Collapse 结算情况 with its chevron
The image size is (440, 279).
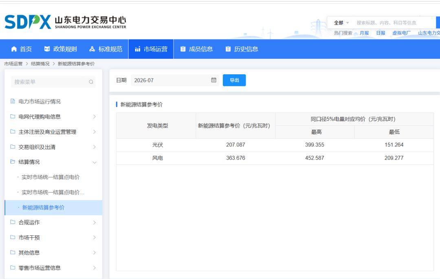95,162
